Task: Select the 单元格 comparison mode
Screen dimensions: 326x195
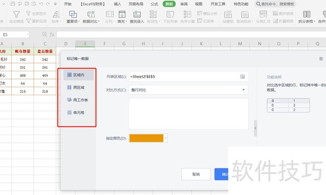Action: coord(78,112)
